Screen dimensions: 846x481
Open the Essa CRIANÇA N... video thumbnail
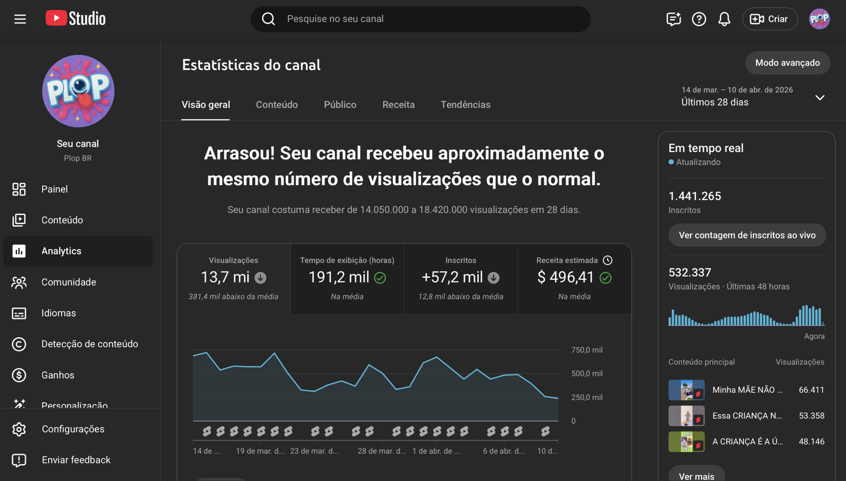686,416
